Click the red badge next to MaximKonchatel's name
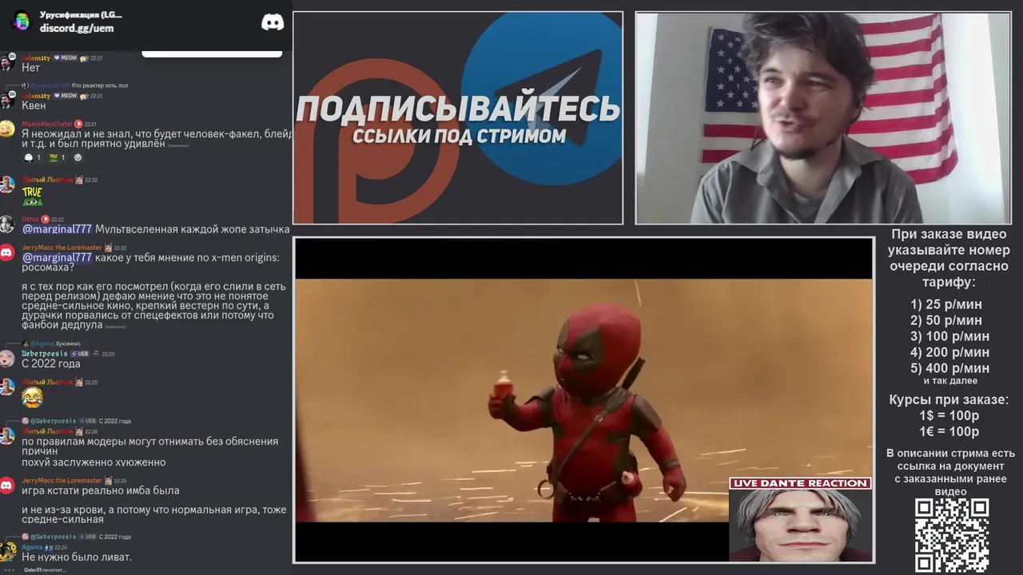The image size is (1023, 575). tap(78, 124)
